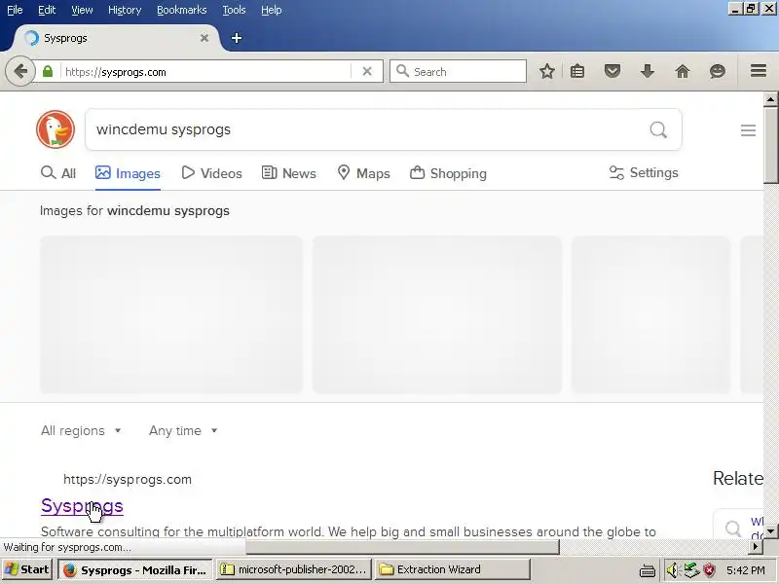
Task: Open the Tools menu
Action: point(234,10)
